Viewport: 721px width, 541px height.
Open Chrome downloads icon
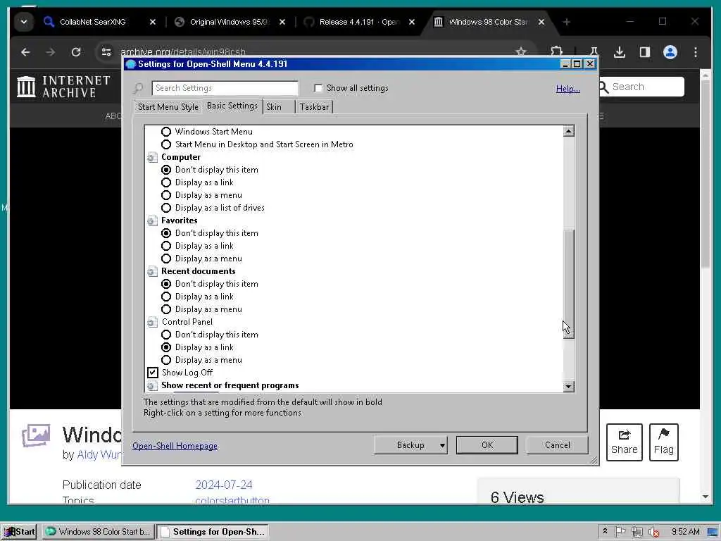[620, 52]
